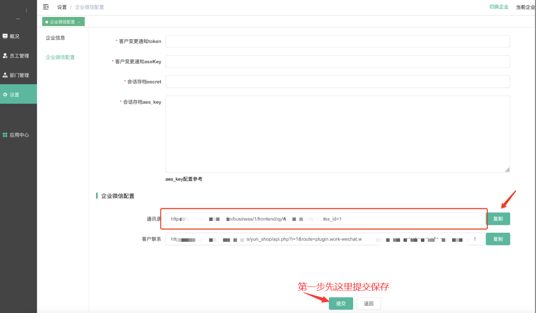
Task: Click into the 会话存档secret field
Action: coord(337,82)
